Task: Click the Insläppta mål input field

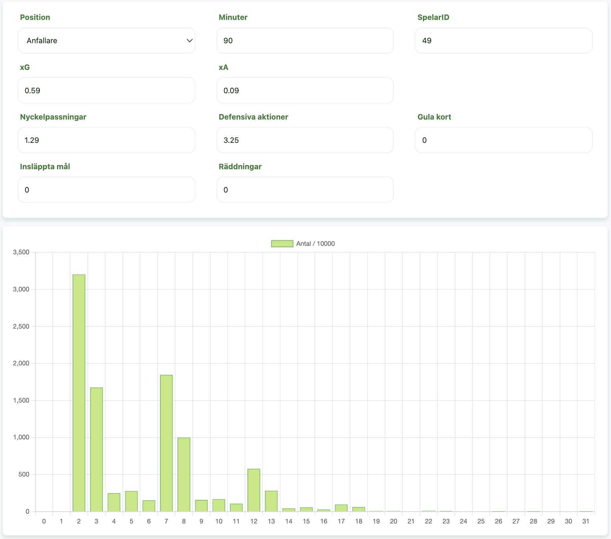Action: [x=106, y=190]
